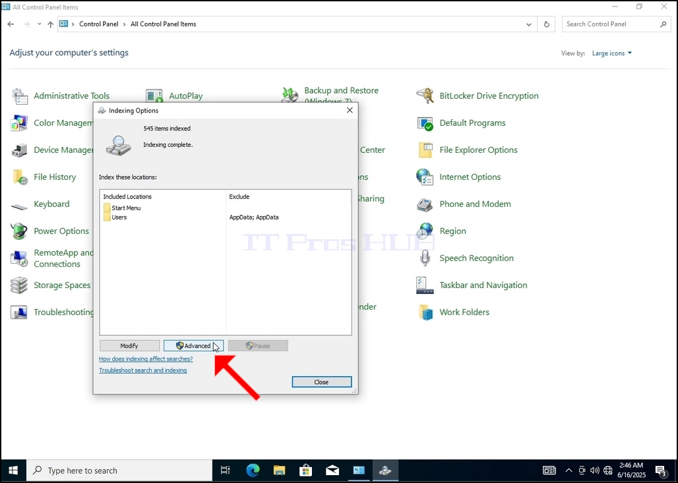The height and width of the screenshot is (483, 678).
Task: Open Phone and Modem icon
Action: coord(425,204)
